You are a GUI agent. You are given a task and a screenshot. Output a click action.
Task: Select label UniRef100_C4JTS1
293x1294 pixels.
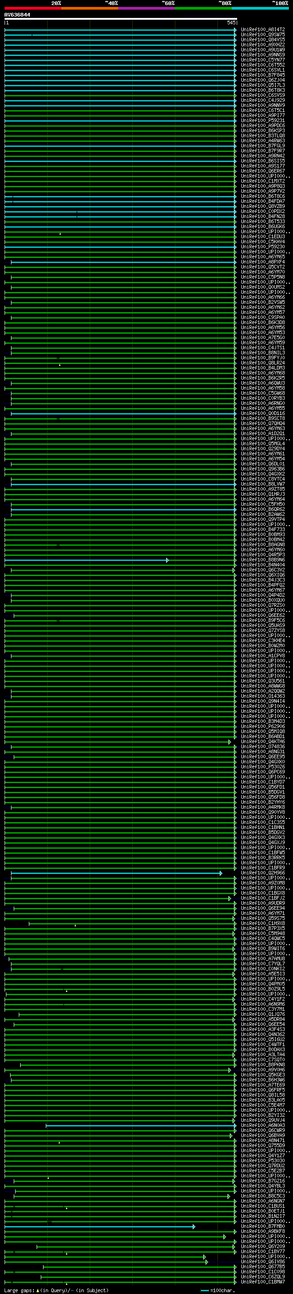pyautogui.click(x=262, y=347)
